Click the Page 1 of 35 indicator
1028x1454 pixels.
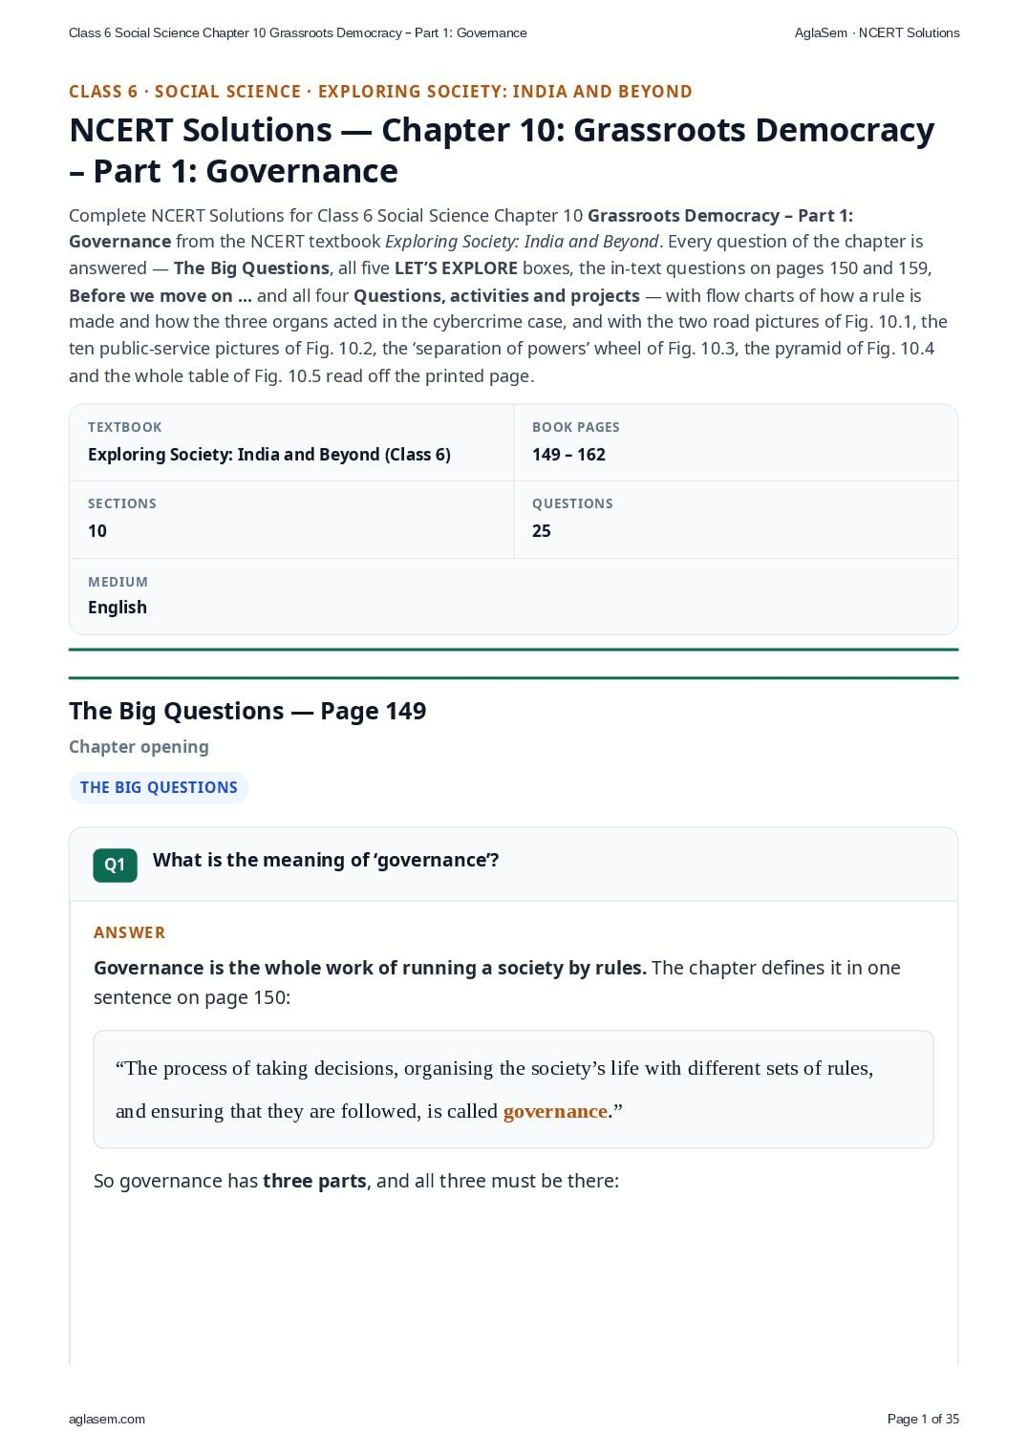tap(923, 1419)
